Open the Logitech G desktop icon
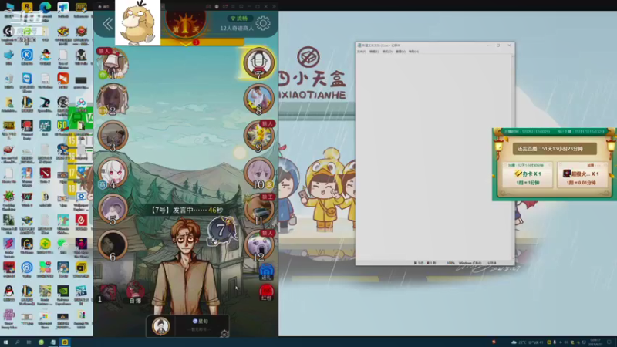The height and width of the screenshot is (347, 617). point(8,35)
